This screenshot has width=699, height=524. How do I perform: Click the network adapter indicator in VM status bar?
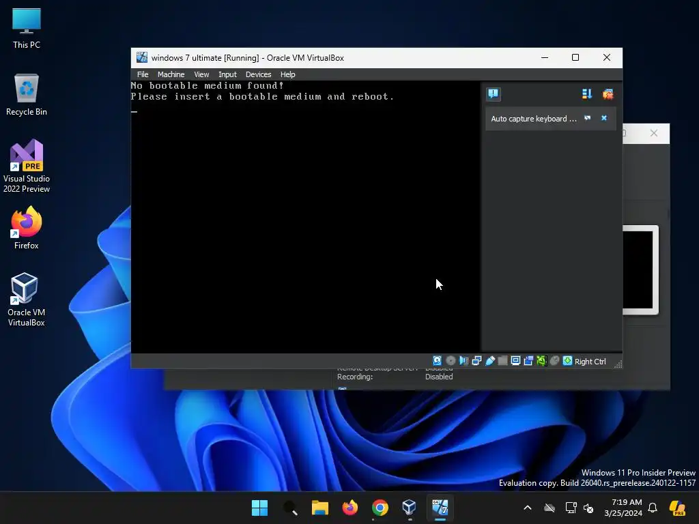476,361
